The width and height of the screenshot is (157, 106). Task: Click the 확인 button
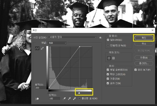coord(144,38)
